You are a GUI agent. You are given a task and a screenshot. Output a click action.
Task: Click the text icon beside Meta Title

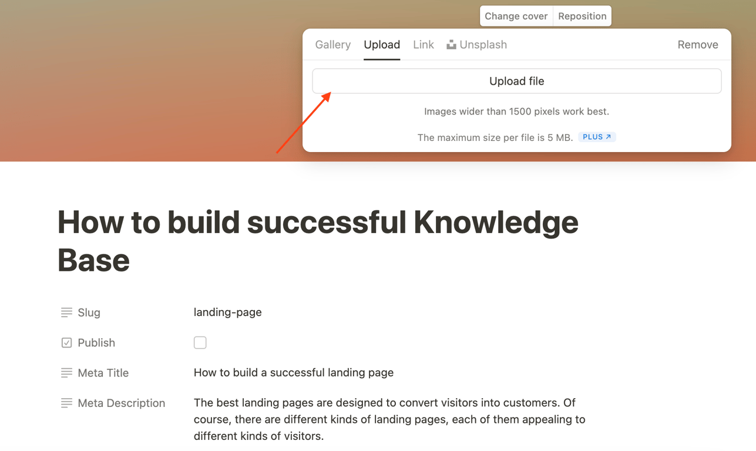coord(66,373)
